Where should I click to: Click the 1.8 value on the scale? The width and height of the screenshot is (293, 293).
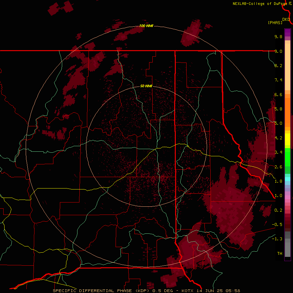coord(278,181)
